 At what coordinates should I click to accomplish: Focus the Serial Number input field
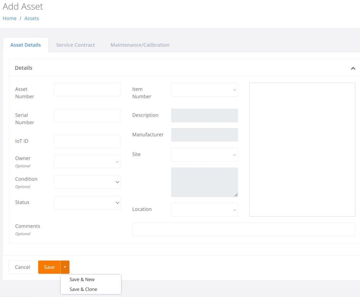tap(87, 115)
